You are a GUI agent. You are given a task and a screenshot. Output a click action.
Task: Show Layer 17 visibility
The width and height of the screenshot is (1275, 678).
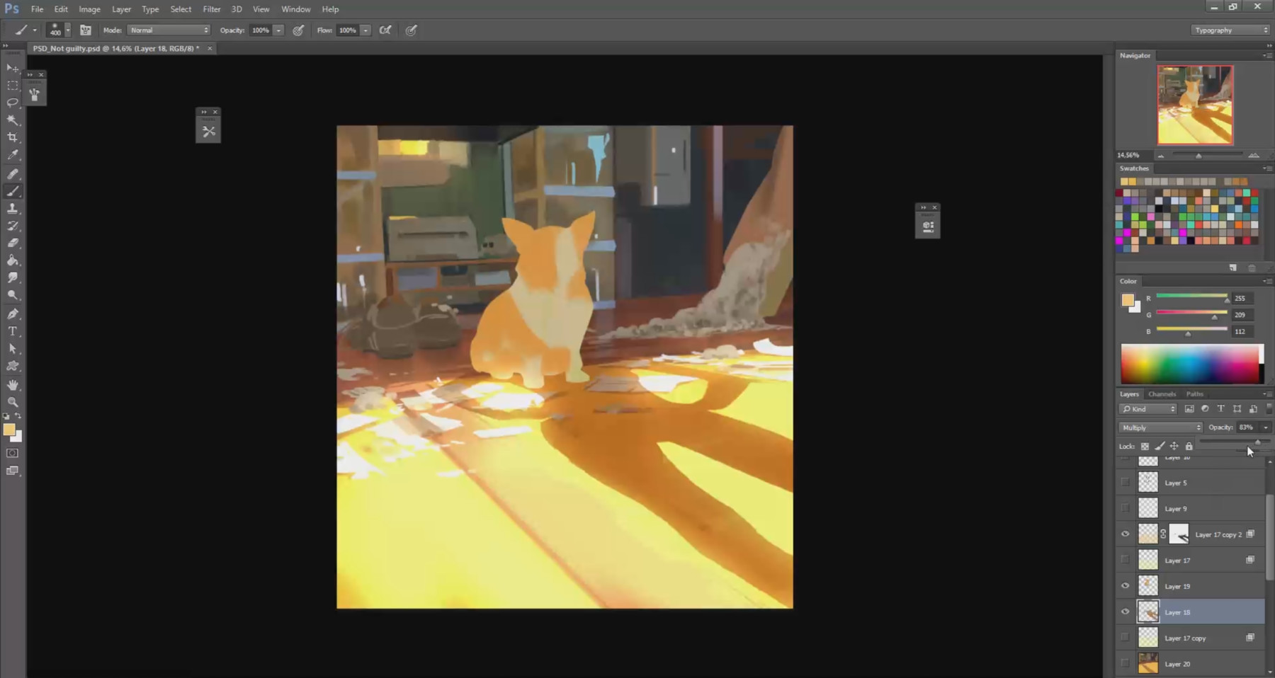pos(1125,560)
